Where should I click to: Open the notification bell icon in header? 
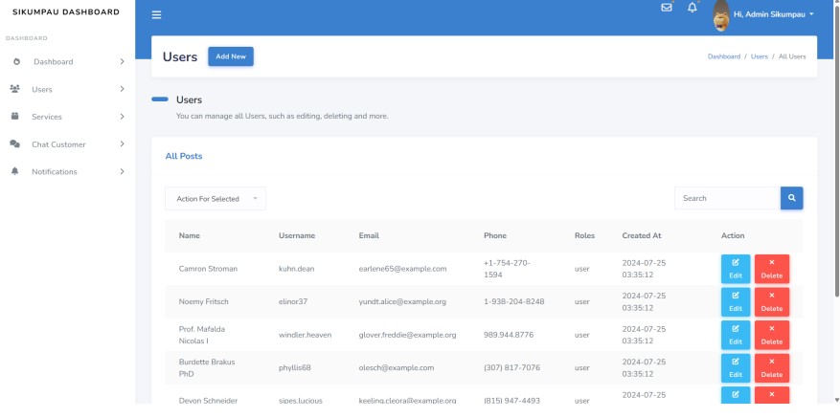[x=692, y=8]
